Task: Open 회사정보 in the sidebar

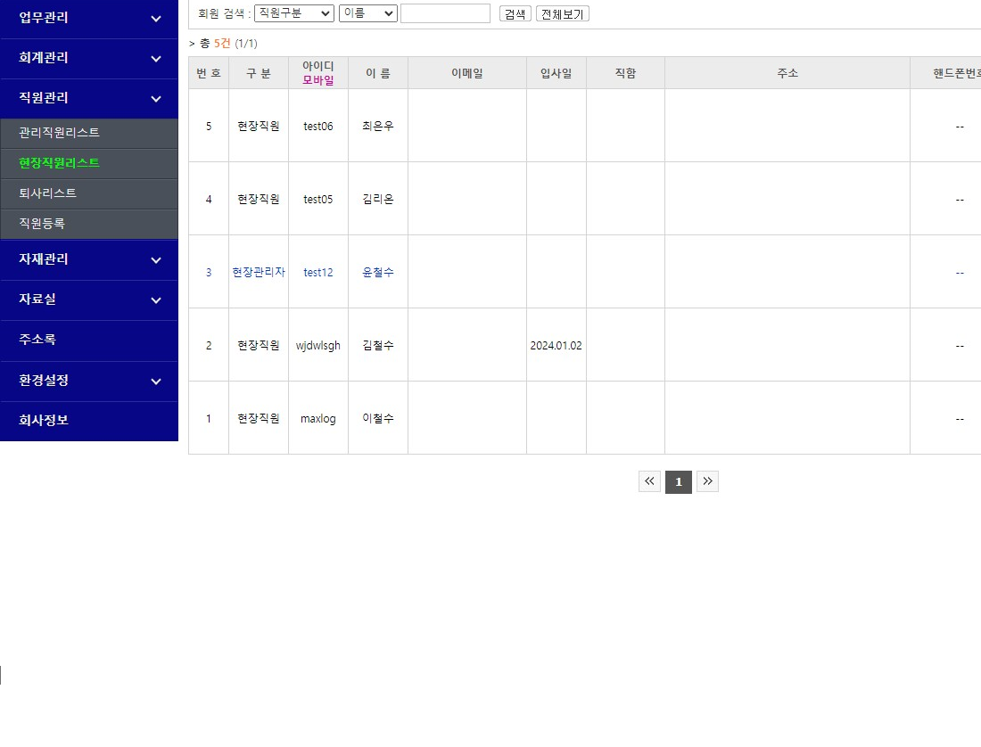Action: click(44, 420)
